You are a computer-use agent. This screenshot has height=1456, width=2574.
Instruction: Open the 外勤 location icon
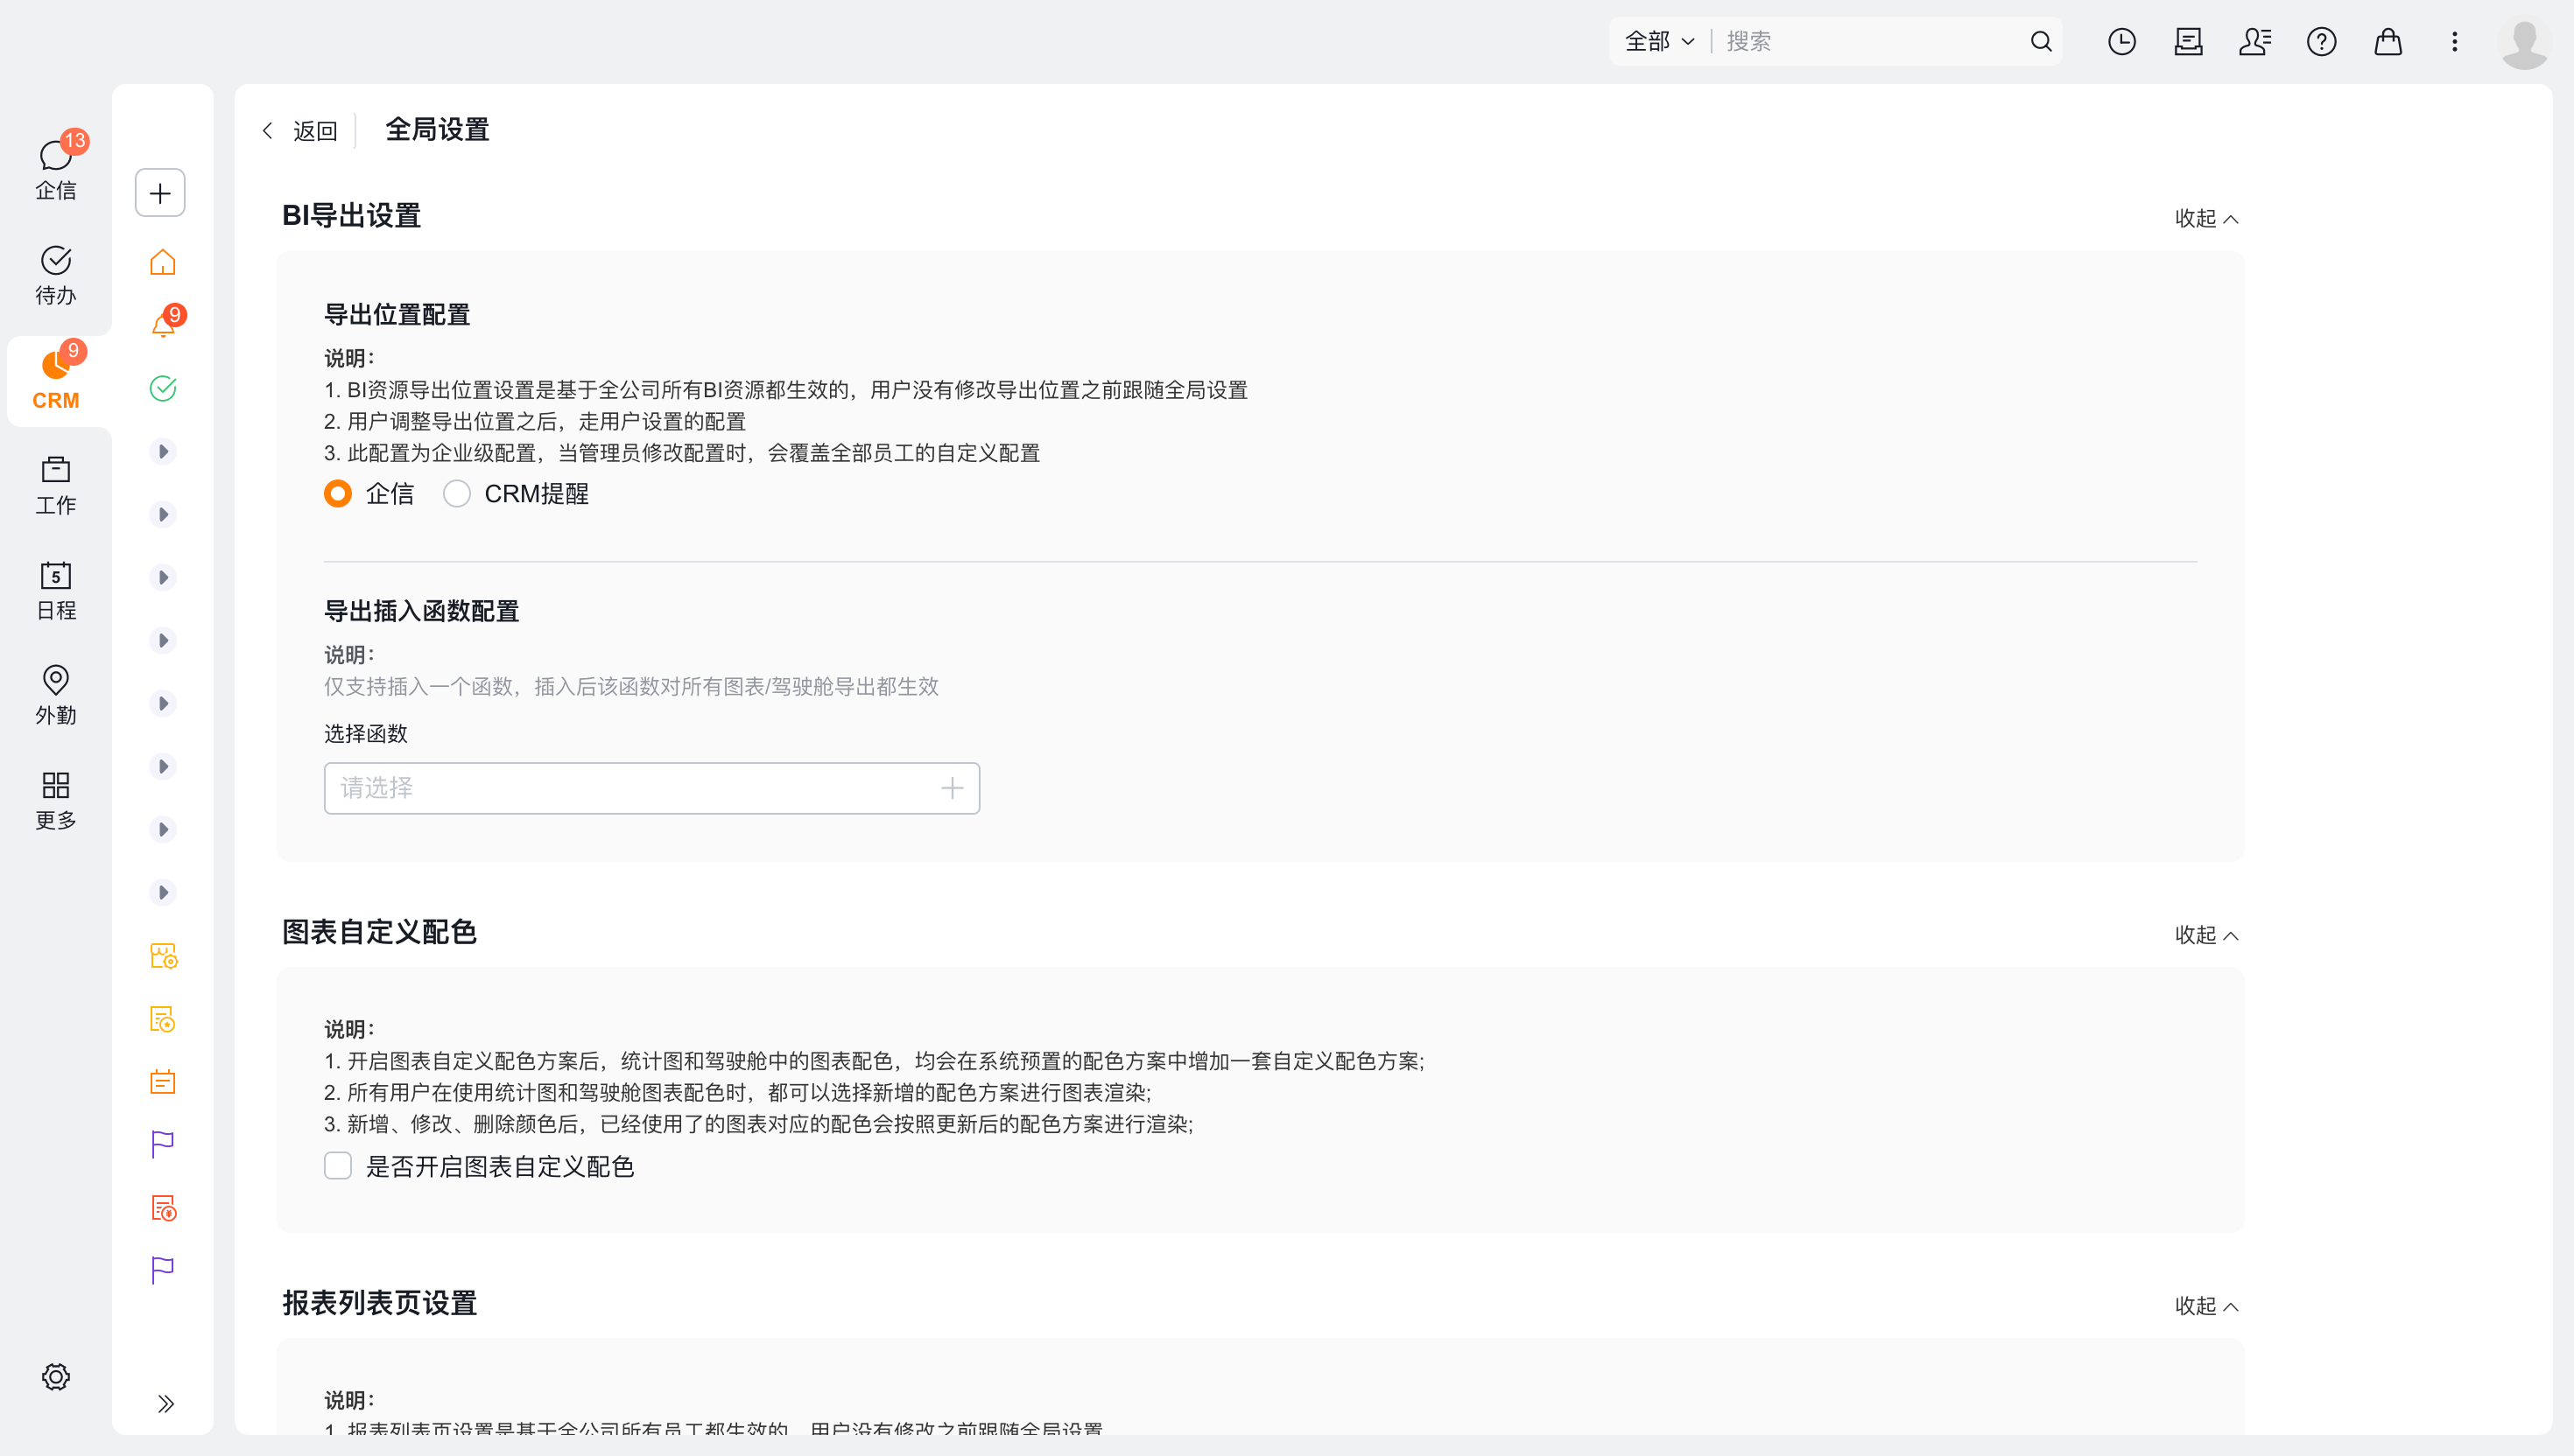[x=56, y=695]
